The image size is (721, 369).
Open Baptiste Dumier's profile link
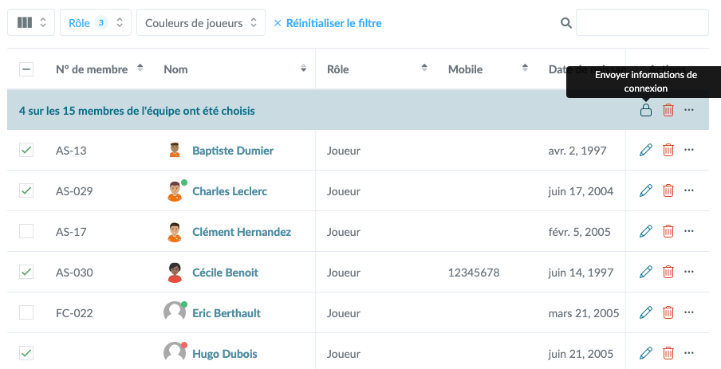(x=233, y=151)
